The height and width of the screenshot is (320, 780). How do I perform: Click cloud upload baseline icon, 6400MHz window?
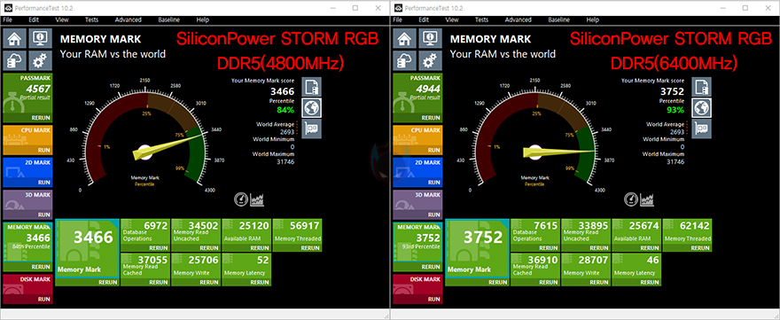[404, 60]
